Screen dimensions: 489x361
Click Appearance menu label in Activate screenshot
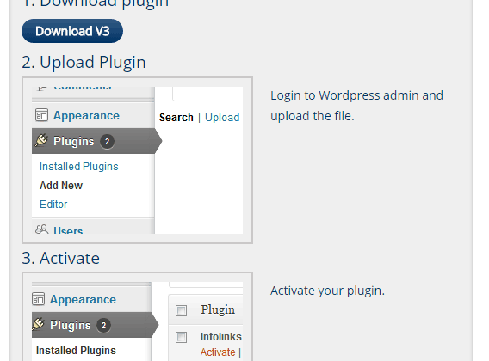tap(83, 299)
